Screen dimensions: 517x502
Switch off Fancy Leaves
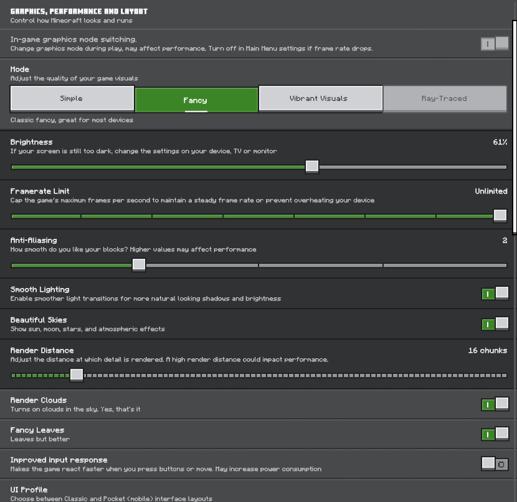coord(495,434)
